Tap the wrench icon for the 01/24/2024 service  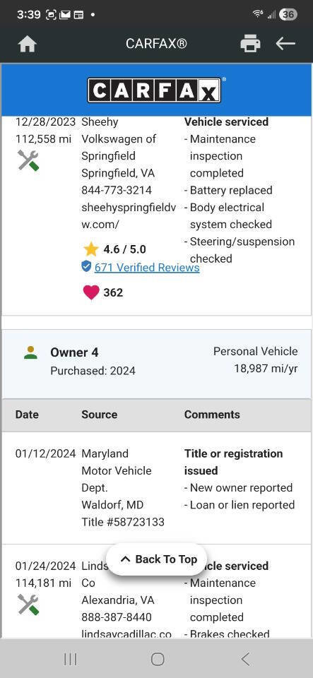(x=28, y=605)
